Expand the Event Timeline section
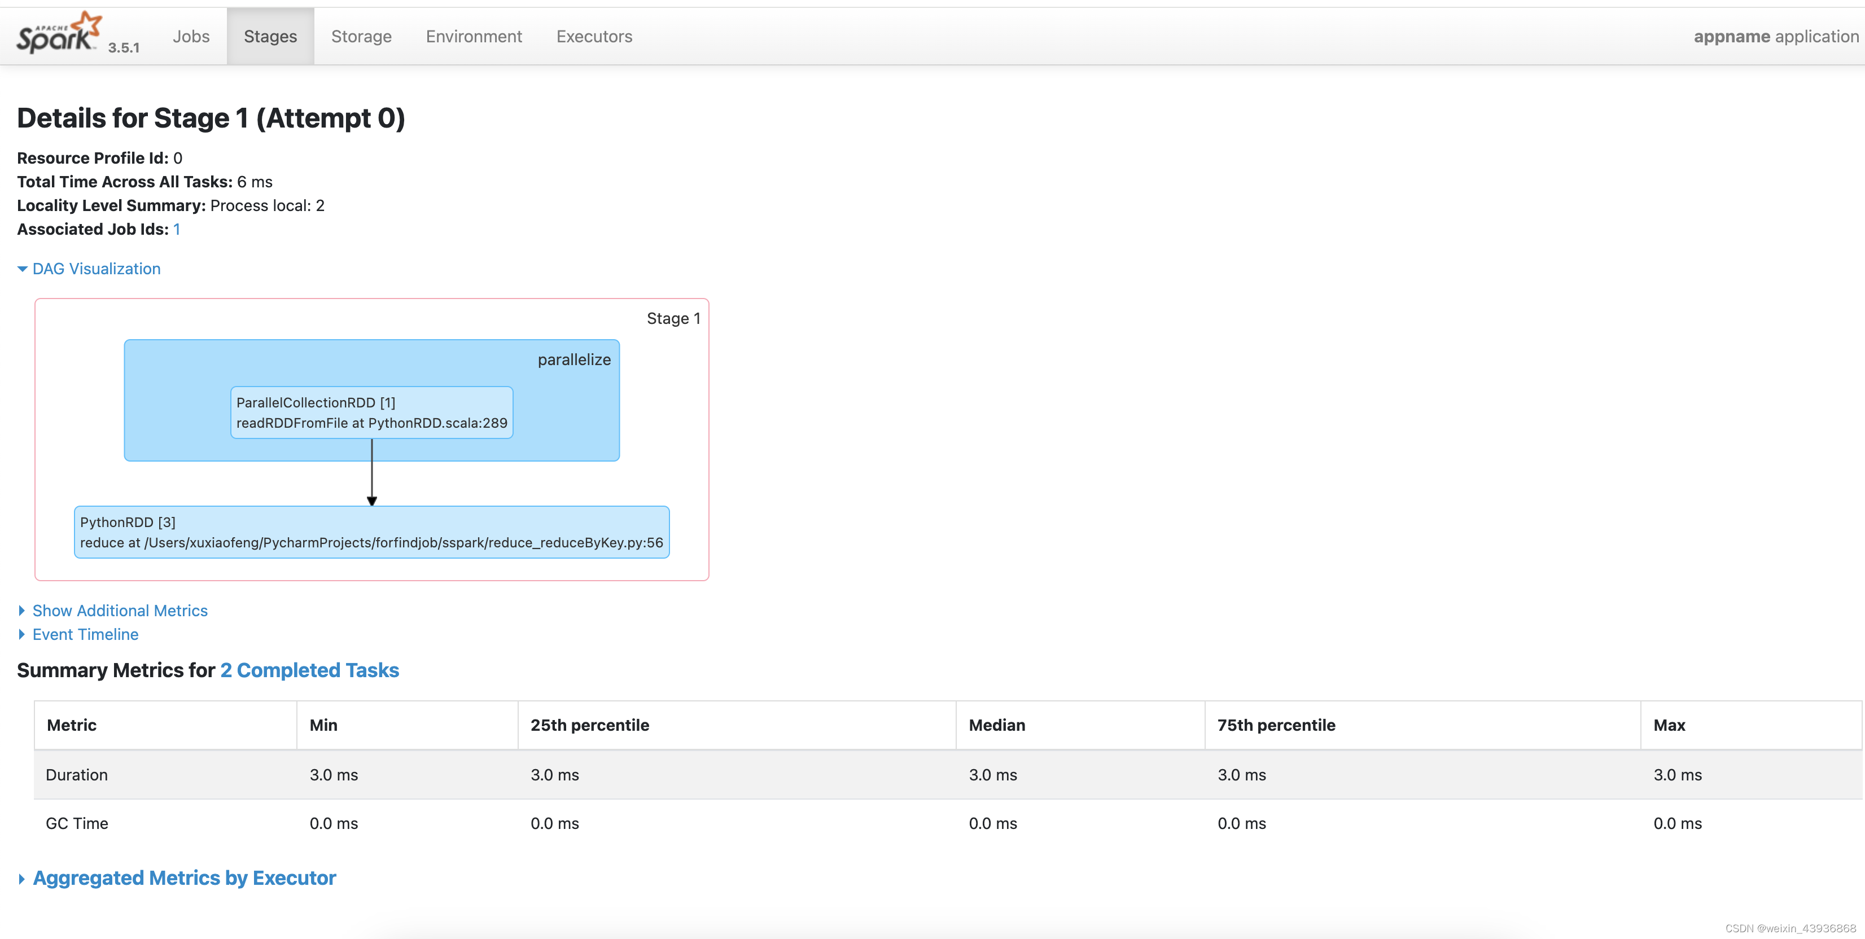1865x939 pixels. [85, 634]
